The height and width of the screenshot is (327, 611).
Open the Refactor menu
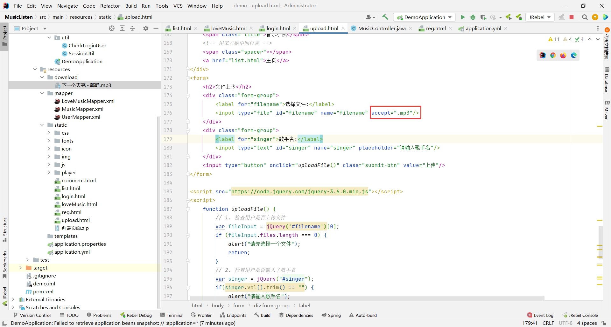pos(110,6)
